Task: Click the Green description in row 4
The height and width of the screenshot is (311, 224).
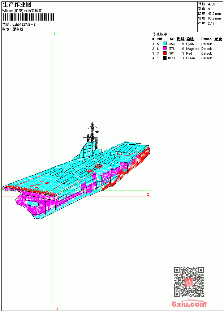Action: pos(190,58)
